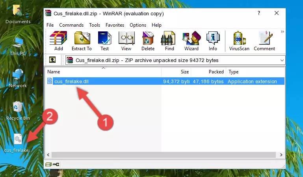Sort by Type column header
Screen dimensions: 303x177
[255, 72]
